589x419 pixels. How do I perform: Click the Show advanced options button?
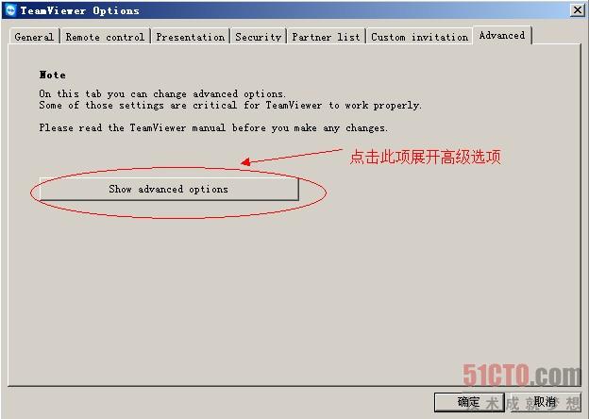169,189
